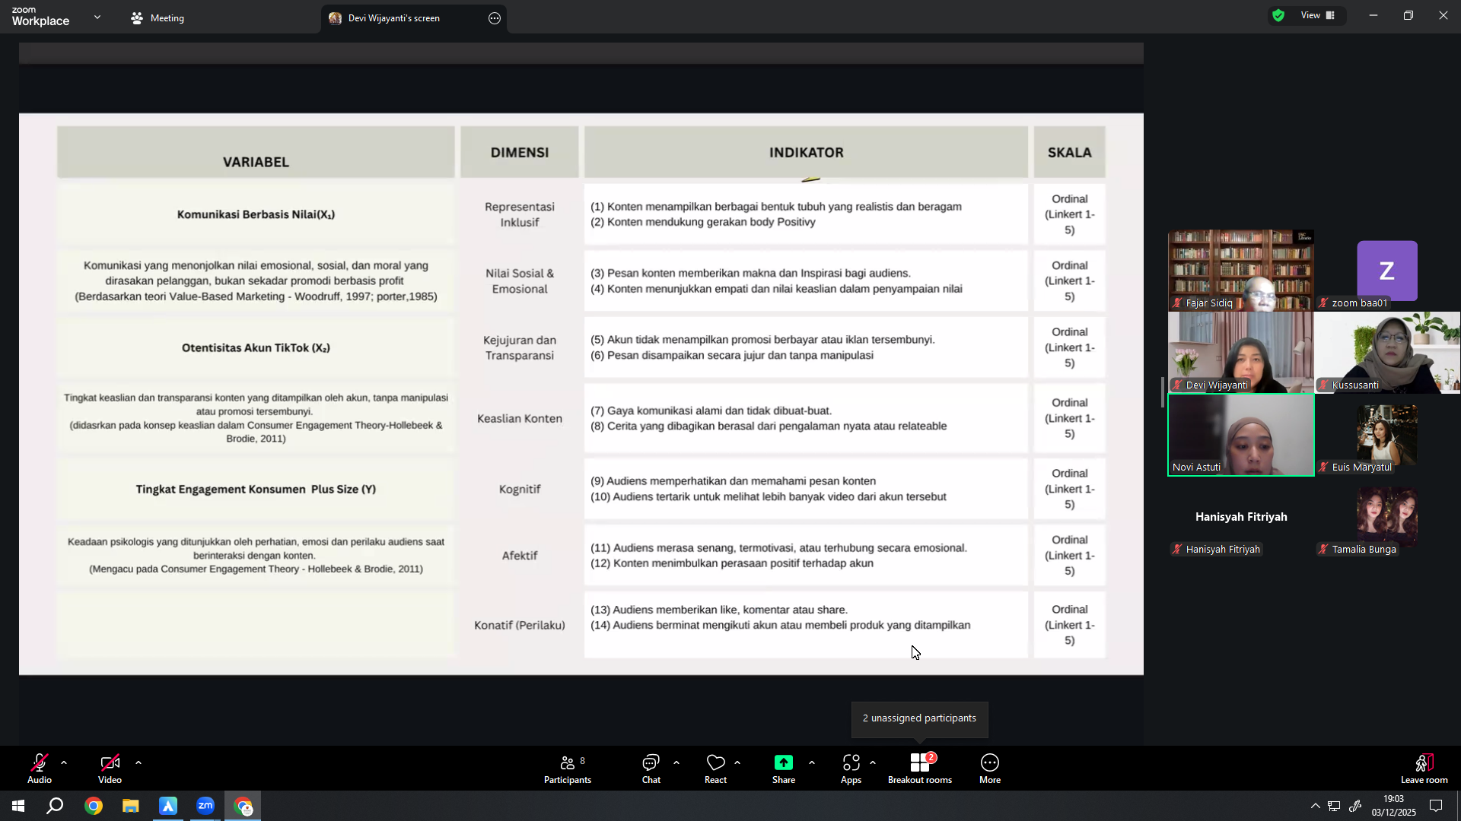Expand the video options arrow
The width and height of the screenshot is (1461, 821).
click(138, 762)
